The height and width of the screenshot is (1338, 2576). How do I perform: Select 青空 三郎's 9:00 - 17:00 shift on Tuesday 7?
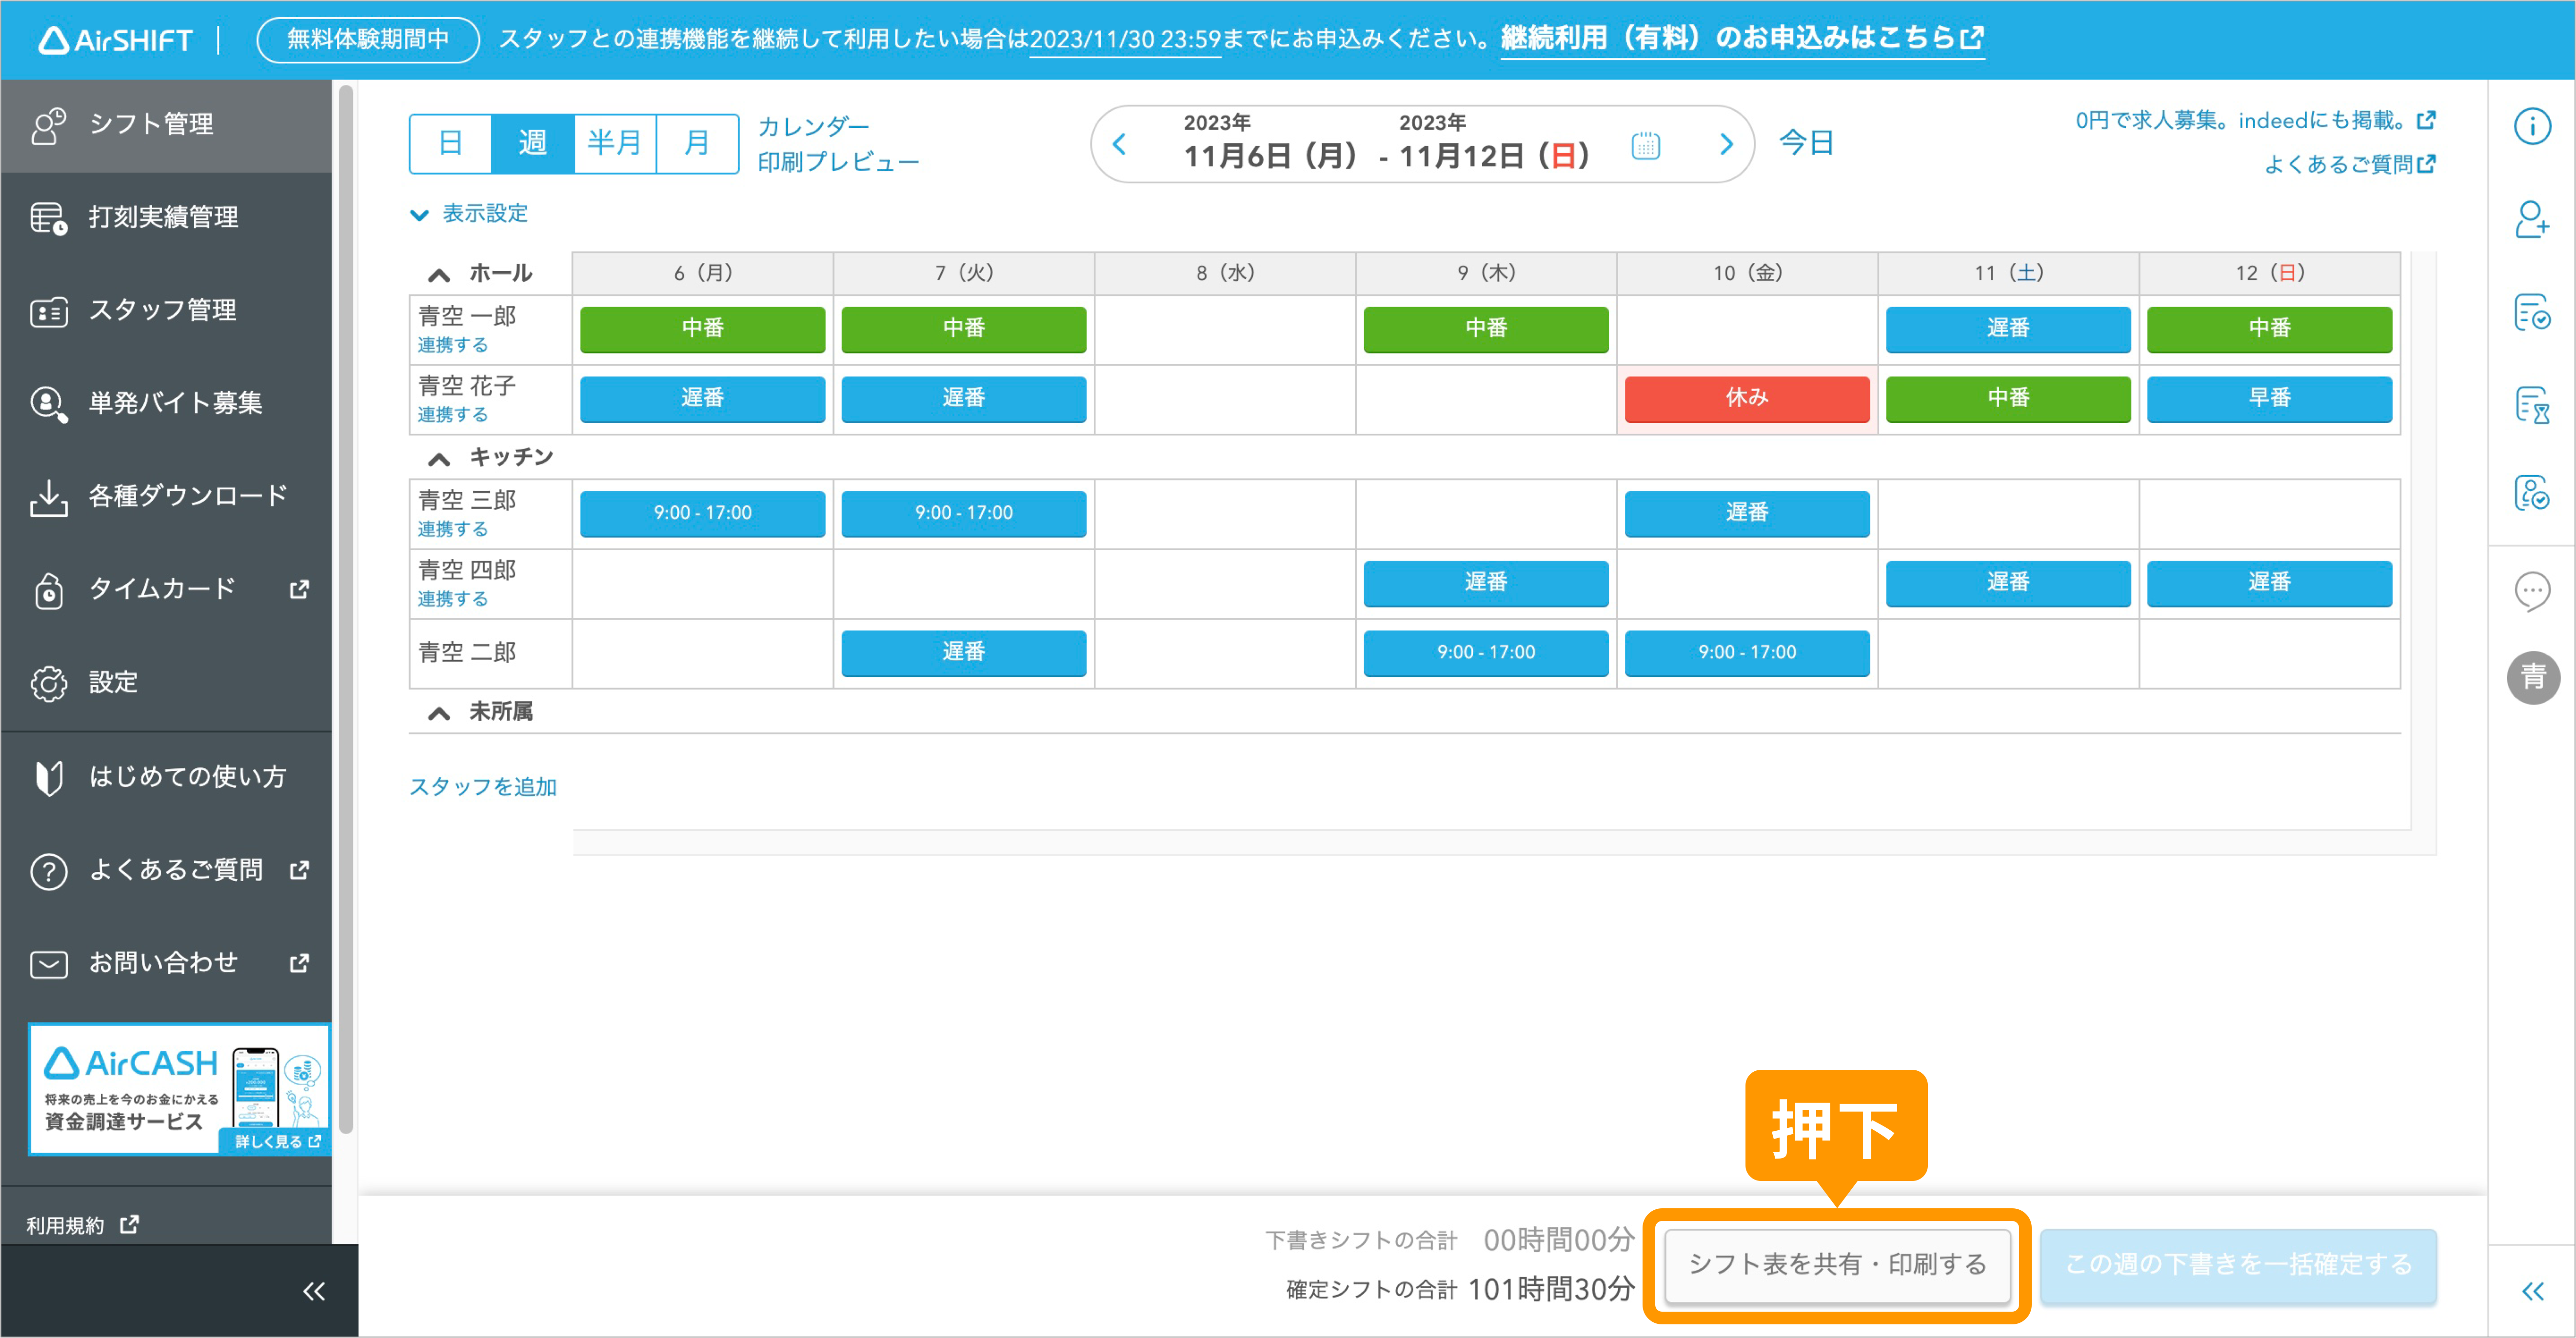click(963, 513)
